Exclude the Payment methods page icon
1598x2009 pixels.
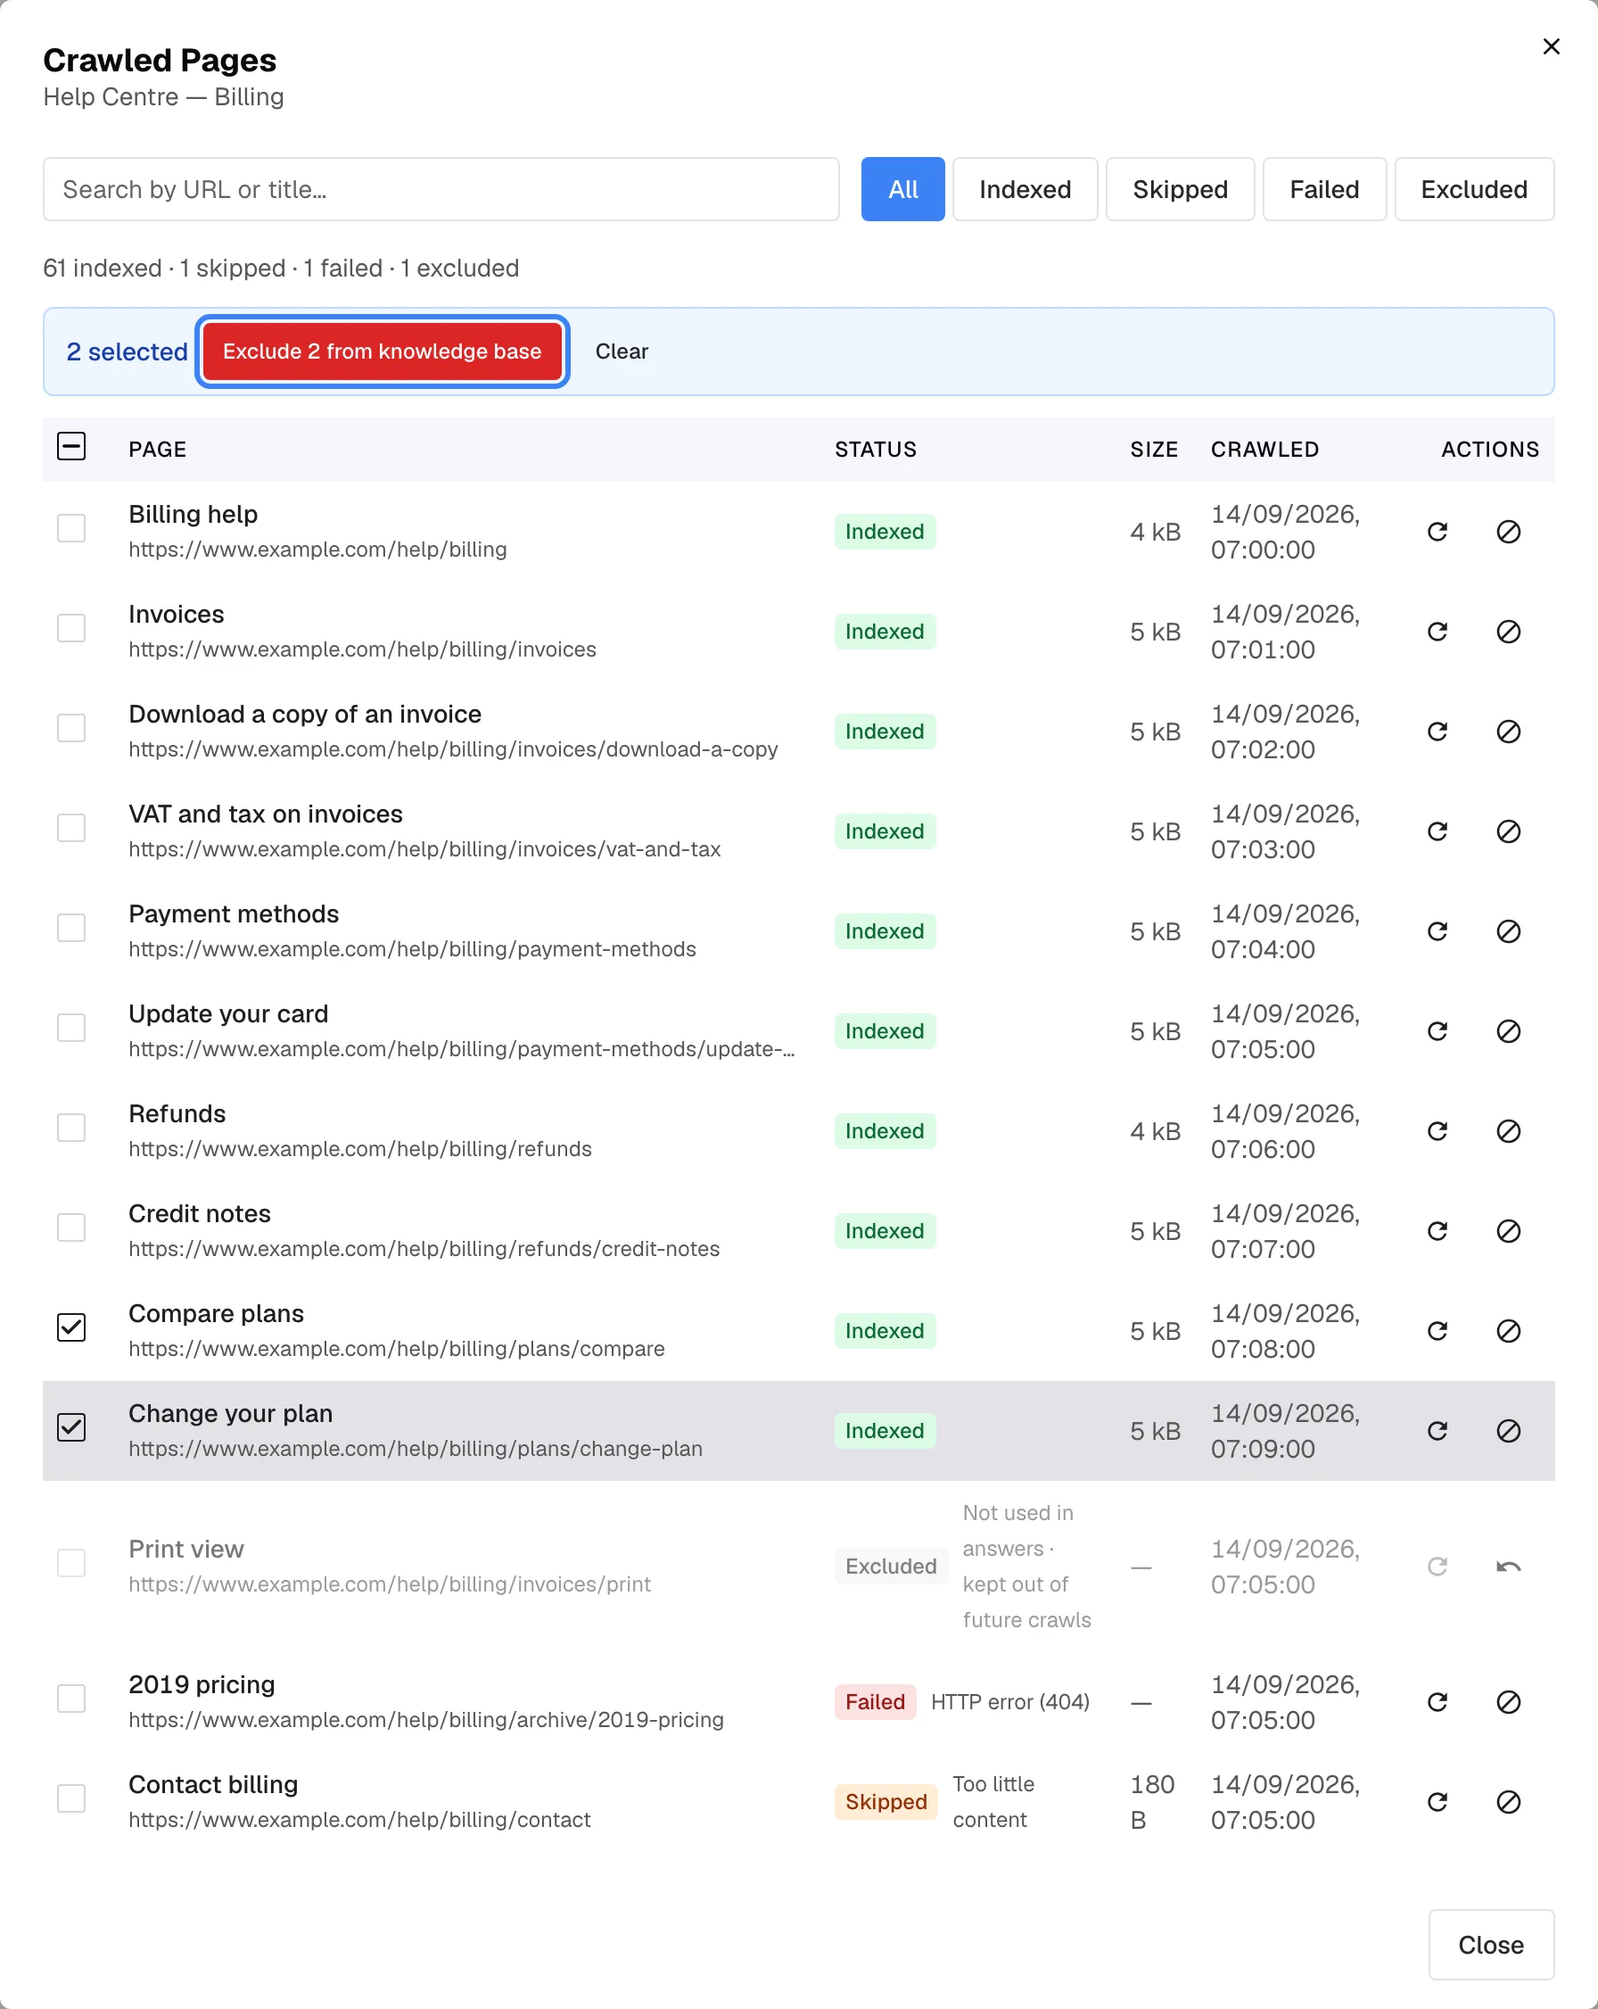(x=1508, y=930)
